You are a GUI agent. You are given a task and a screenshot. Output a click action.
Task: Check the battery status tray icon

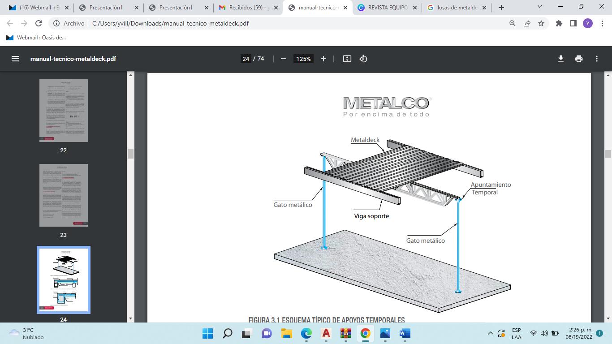click(555, 333)
